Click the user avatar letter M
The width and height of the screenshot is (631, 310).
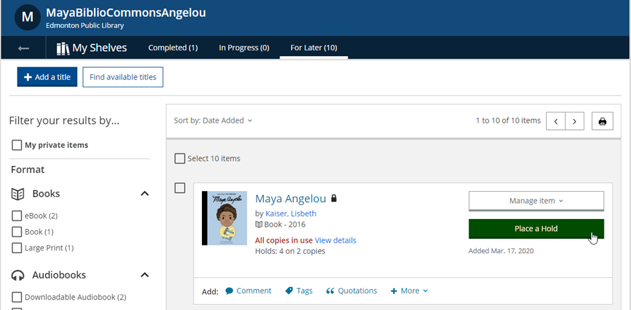pos(27,17)
